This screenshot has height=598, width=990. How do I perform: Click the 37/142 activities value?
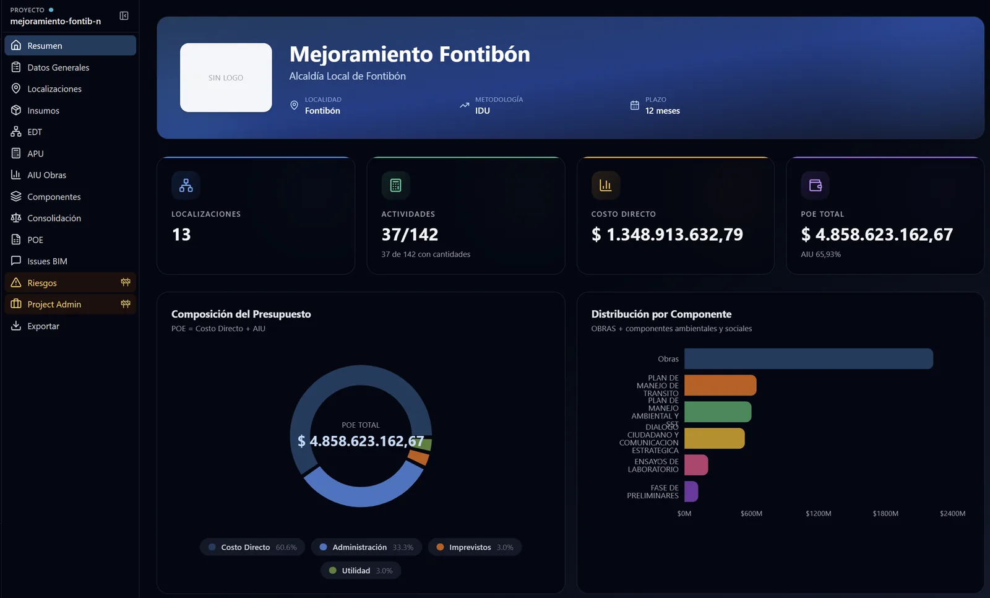(410, 235)
